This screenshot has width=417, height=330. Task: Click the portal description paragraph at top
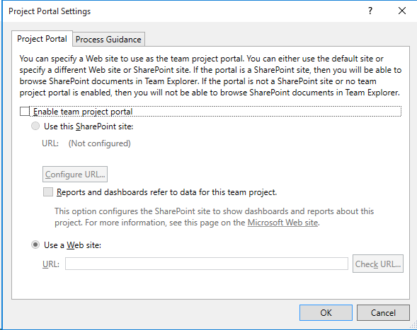pyautogui.click(x=210, y=76)
